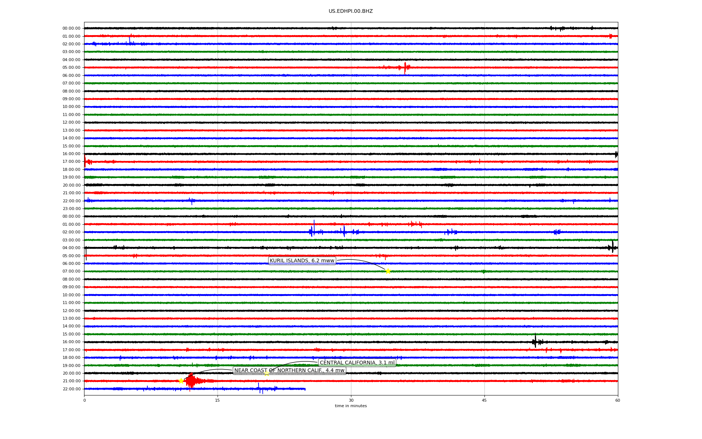Click the x-axis tick label 15
702x439 pixels.
218,400
